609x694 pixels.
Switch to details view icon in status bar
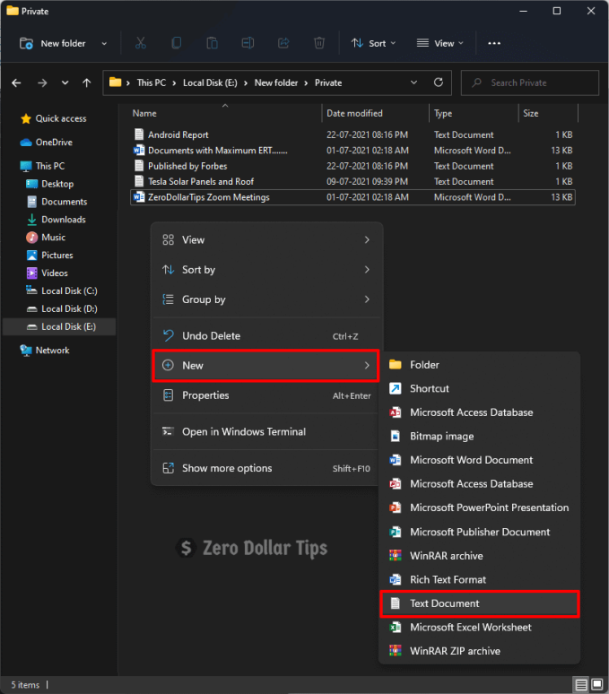pos(581,685)
